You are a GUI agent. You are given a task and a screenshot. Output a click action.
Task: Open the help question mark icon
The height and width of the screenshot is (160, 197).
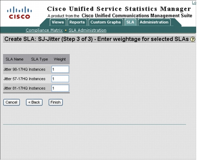pos(192,39)
